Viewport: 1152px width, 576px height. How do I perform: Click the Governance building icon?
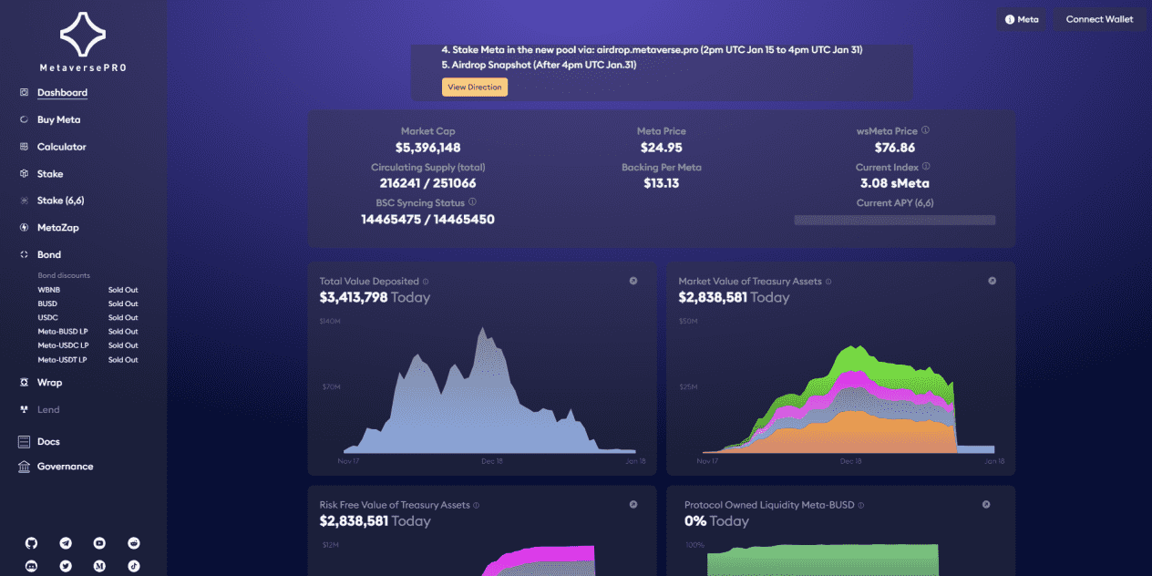point(25,467)
